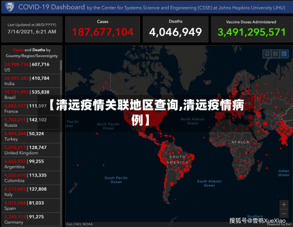This screenshot has width=293, height=227.
Task: Click Vaccine Doses Administered value 3,491,295,571
Action: click(251, 32)
